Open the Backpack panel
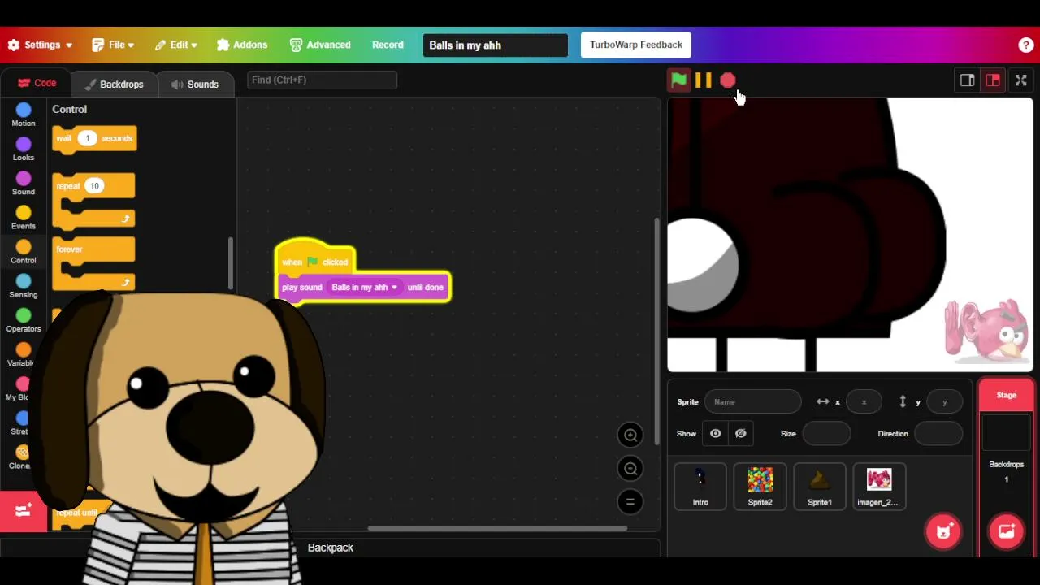The height and width of the screenshot is (585, 1040). [x=331, y=548]
